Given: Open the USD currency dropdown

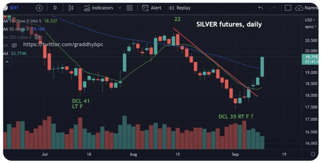Looking at the screenshot, I should tap(309, 20).
